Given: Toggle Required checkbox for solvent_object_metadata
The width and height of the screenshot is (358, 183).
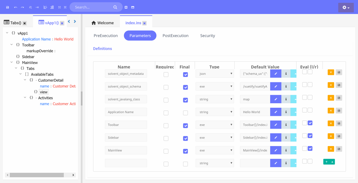Looking at the screenshot, I should (166, 74).
